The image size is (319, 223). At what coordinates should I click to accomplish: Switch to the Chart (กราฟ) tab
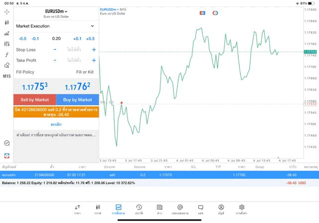pyautogui.click(x=98, y=209)
